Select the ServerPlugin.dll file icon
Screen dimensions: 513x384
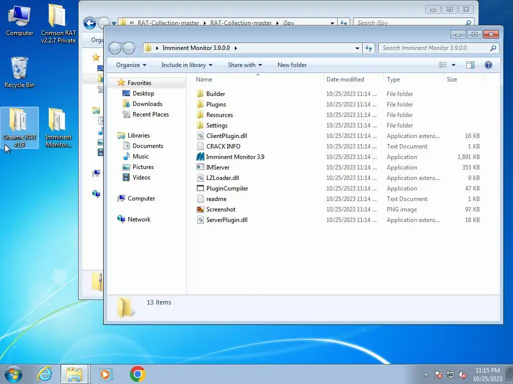(x=200, y=220)
